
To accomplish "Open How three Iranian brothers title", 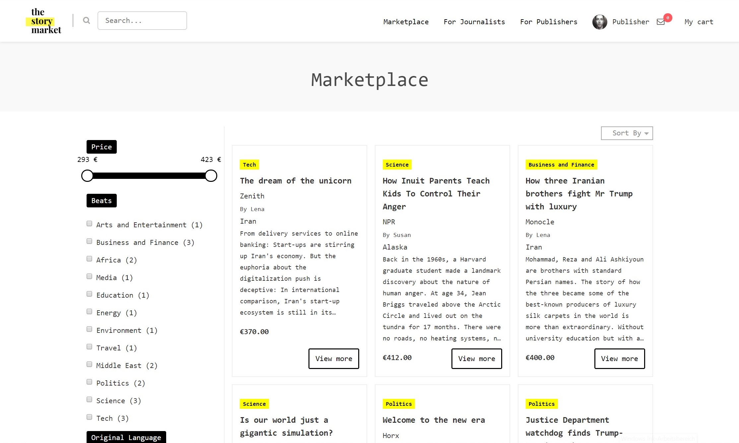I will [x=579, y=194].
